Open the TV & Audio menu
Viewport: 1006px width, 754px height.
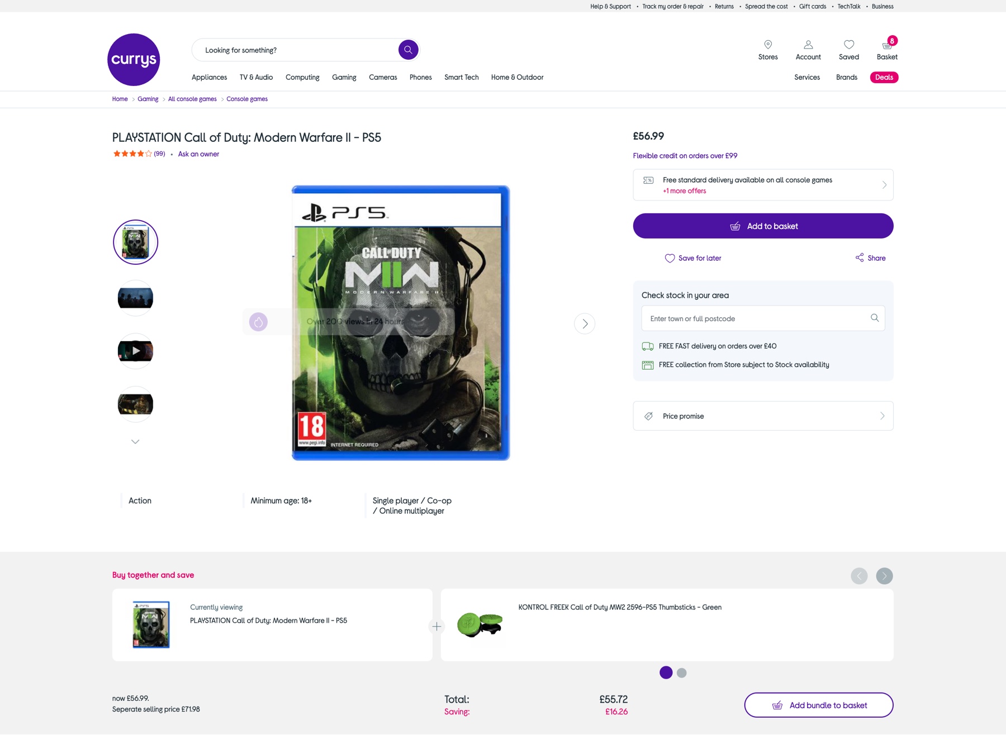pos(256,77)
